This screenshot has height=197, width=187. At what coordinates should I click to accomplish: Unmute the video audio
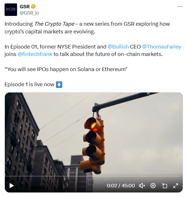(x=142, y=186)
